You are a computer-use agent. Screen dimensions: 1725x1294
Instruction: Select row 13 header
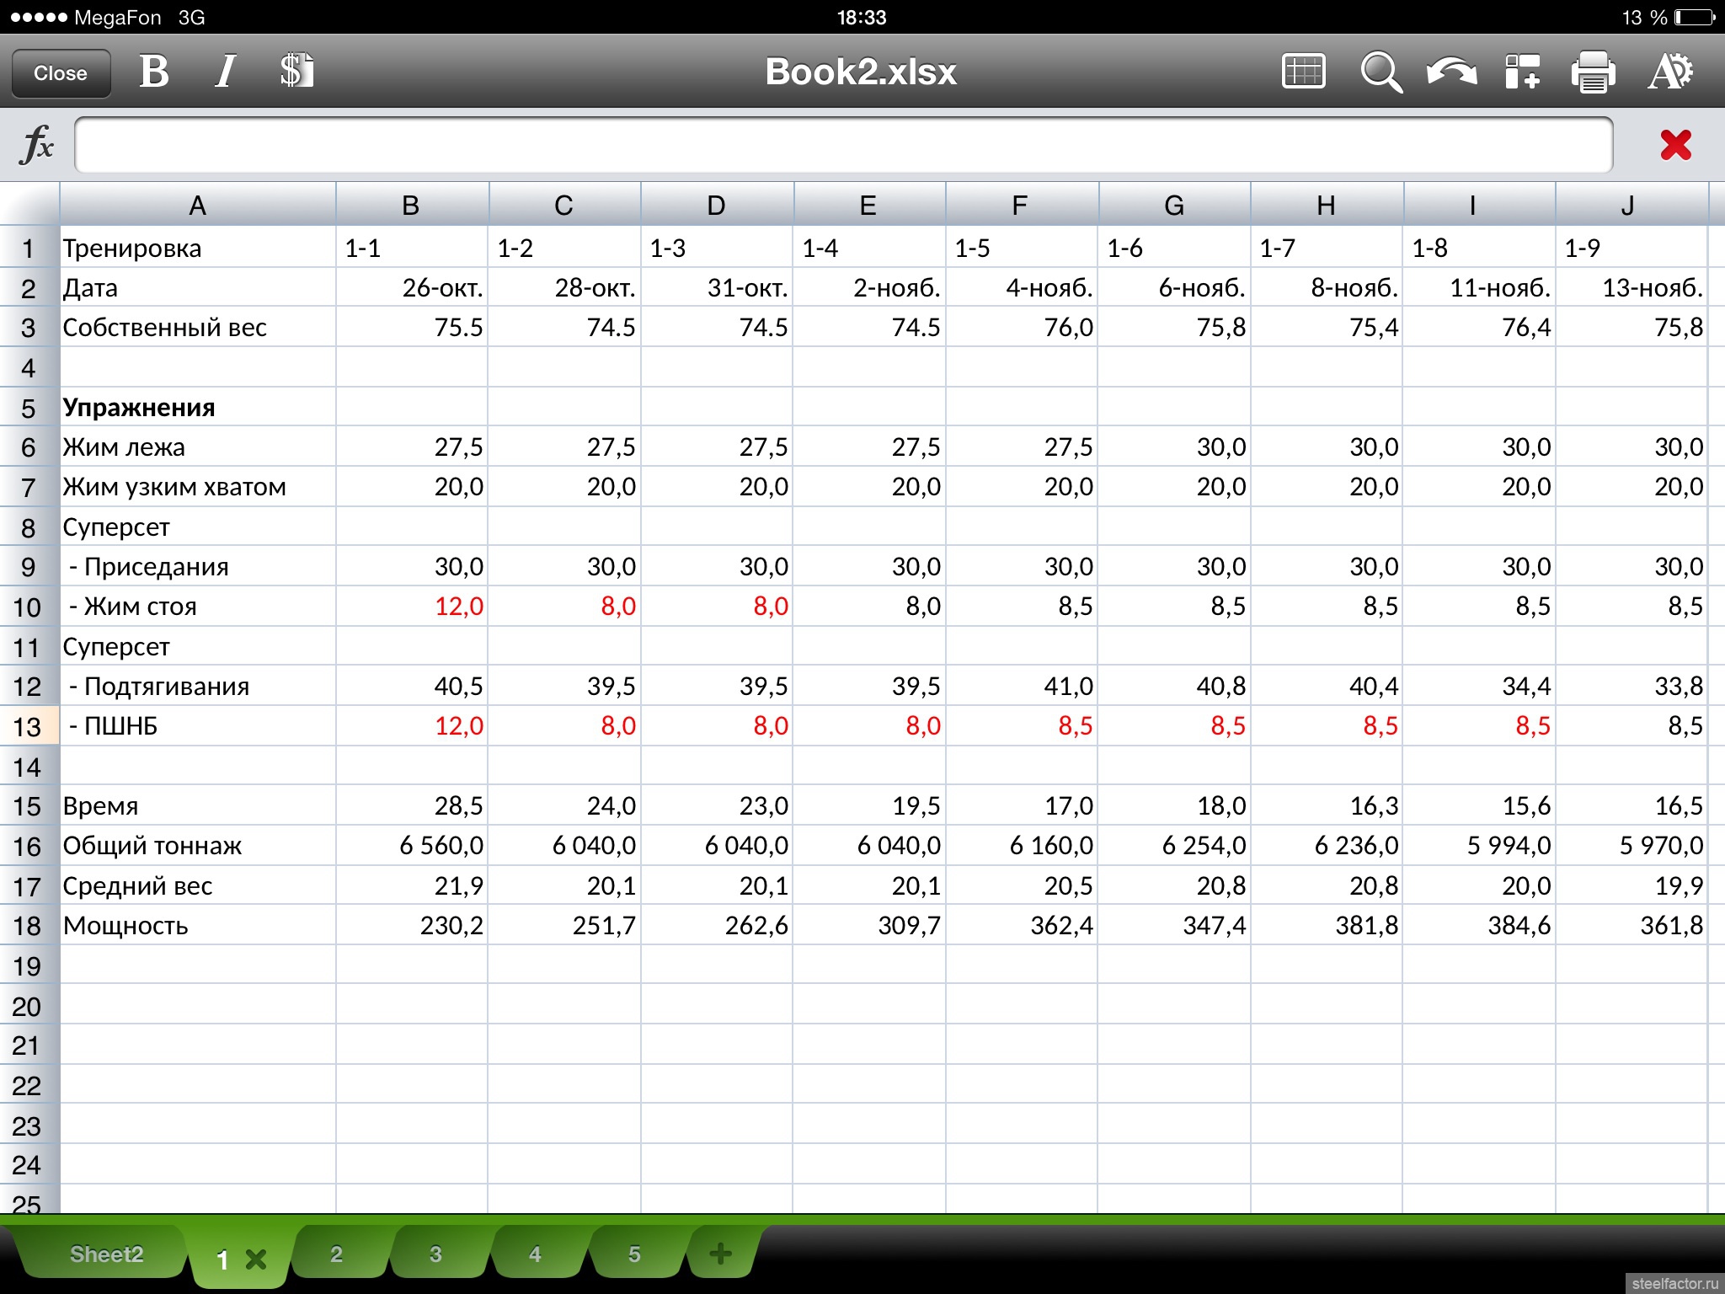click(x=28, y=726)
